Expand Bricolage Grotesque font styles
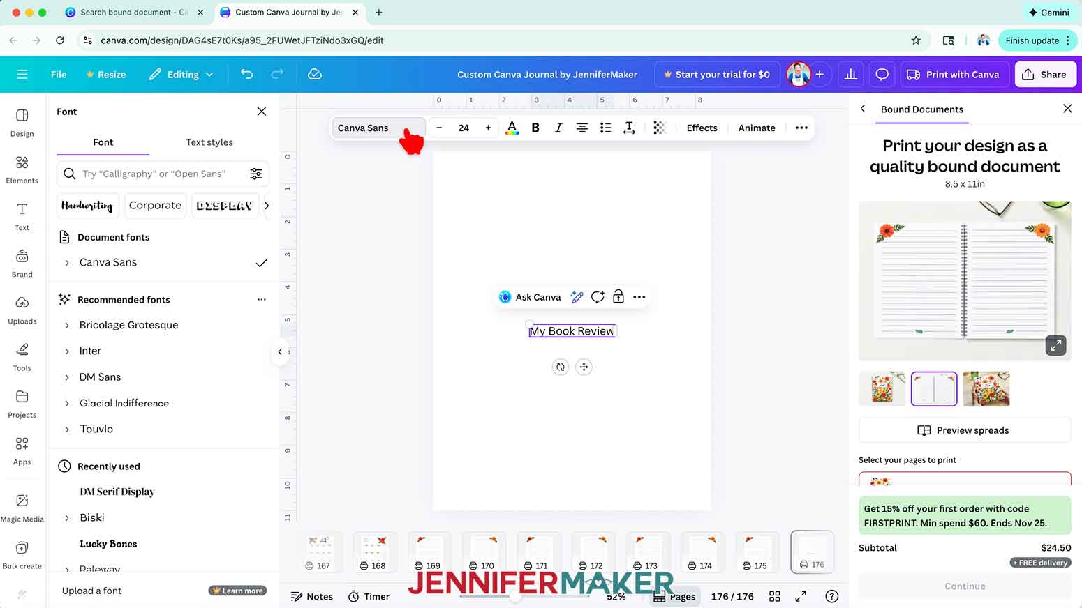Viewport: 1082px width, 608px height. tap(67, 326)
